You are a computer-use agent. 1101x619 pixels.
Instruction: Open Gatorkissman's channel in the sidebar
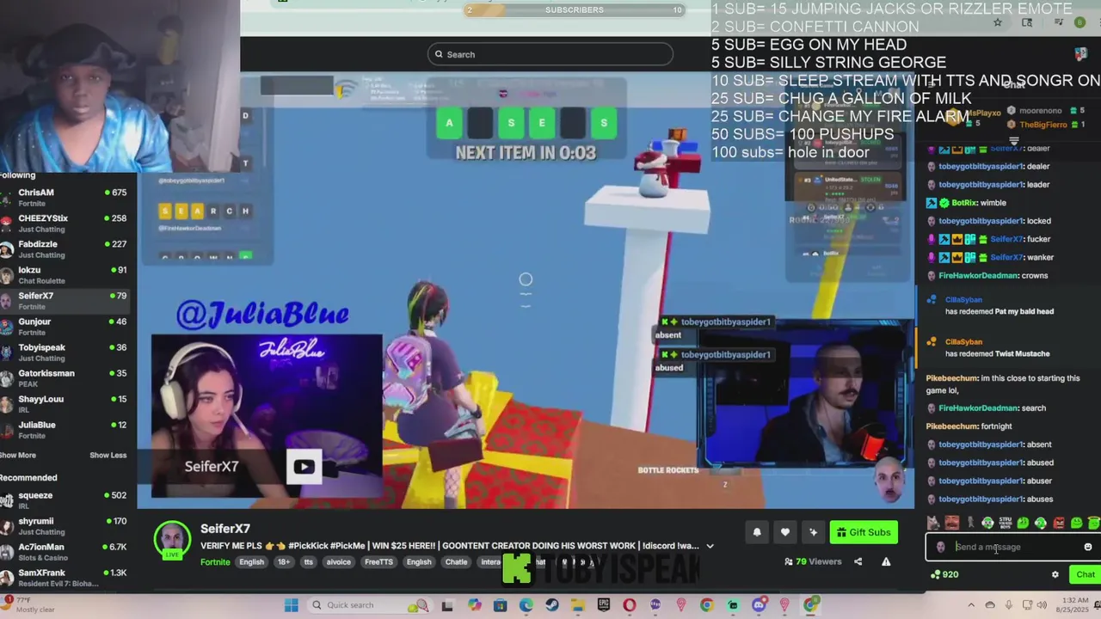click(65, 378)
